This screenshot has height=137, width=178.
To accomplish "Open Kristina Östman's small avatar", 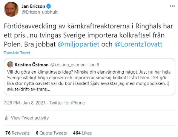I will pos(10,65).
